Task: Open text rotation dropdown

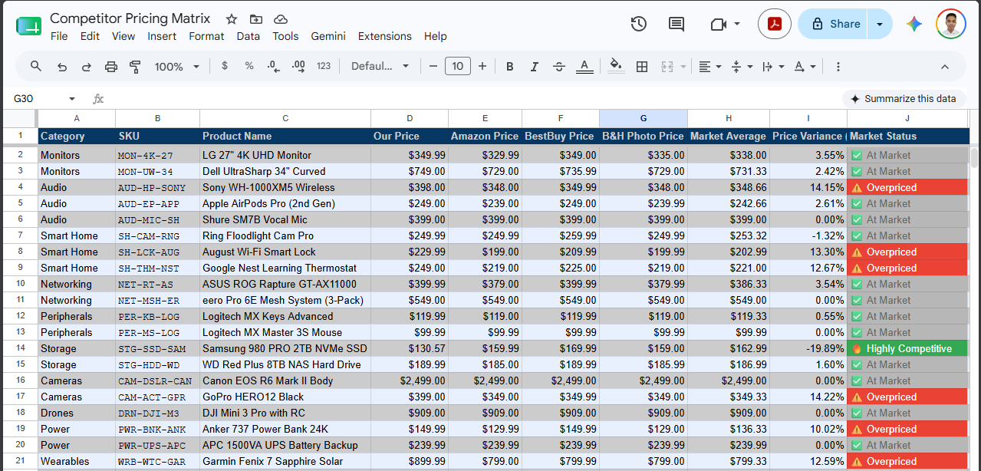Action: [x=805, y=67]
